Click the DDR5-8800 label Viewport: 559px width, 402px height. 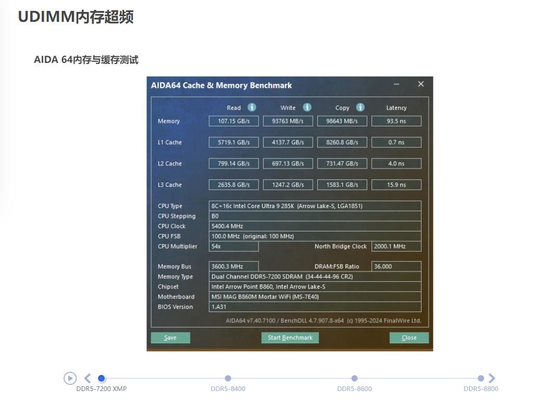[480, 388]
